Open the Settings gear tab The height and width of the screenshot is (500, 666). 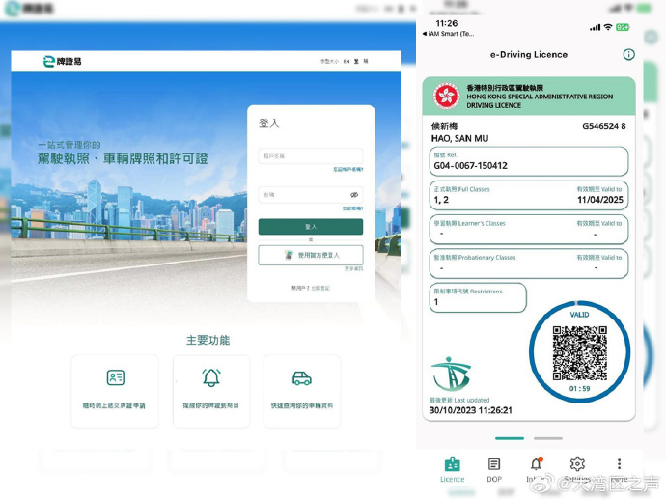pos(577,469)
